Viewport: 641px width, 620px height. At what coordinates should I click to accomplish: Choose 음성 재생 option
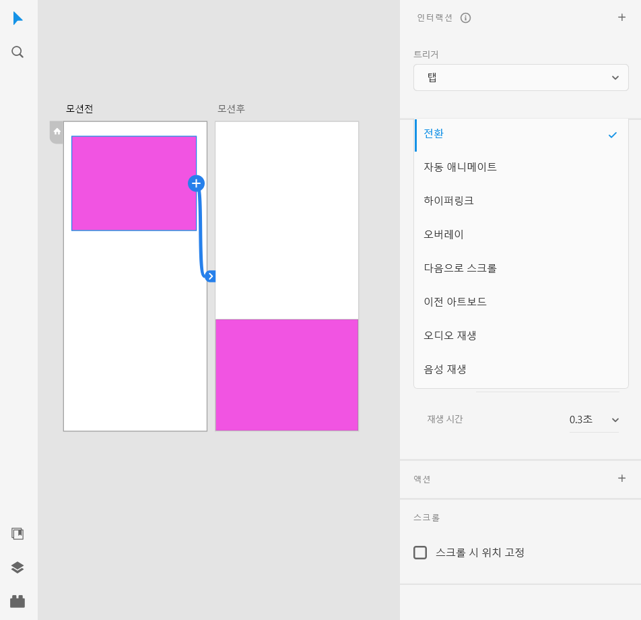[521, 369]
